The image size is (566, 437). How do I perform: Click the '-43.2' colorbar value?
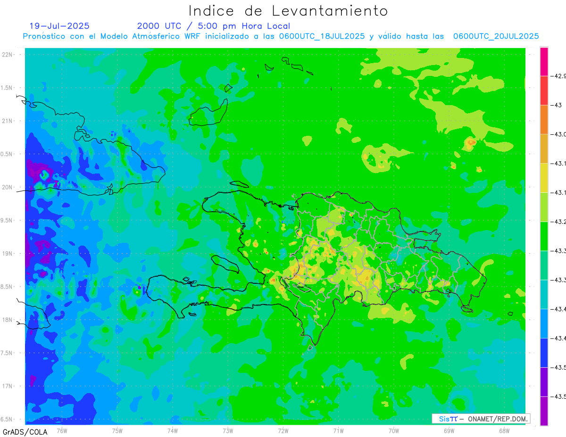(558, 222)
